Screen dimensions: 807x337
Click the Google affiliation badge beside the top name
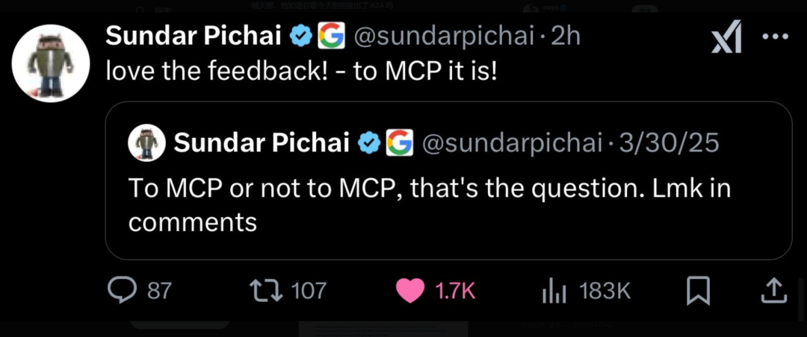(x=330, y=35)
